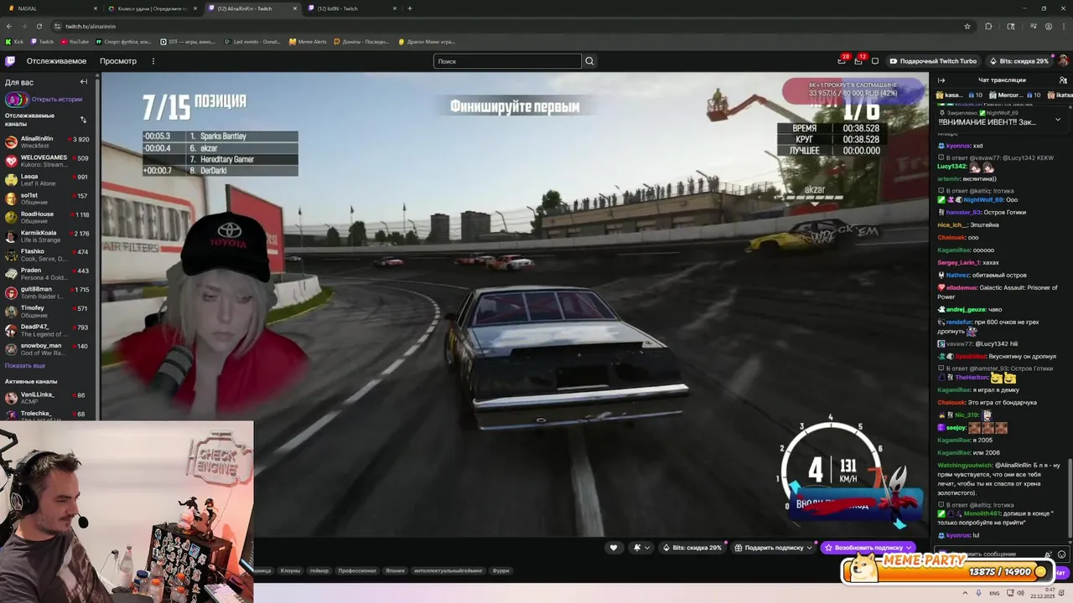
Task: Click the browser address bar URL
Action: coord(91,26)
